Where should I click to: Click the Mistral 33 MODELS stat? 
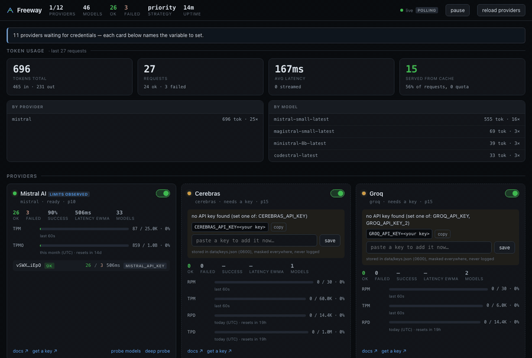(125, 215)
